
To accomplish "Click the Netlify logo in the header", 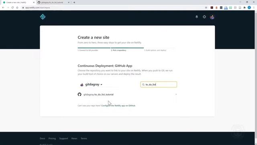I will [x=43, y=17].
